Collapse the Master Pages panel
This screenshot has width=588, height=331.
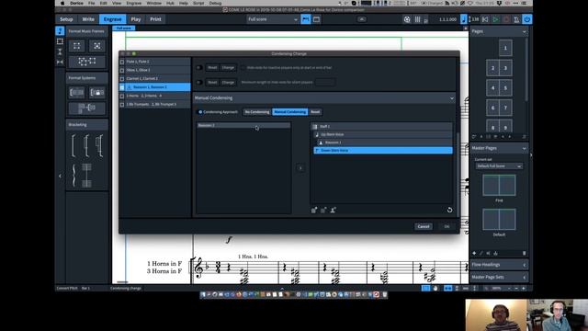pos(525,148)
